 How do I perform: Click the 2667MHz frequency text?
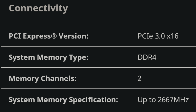(173, 100)
